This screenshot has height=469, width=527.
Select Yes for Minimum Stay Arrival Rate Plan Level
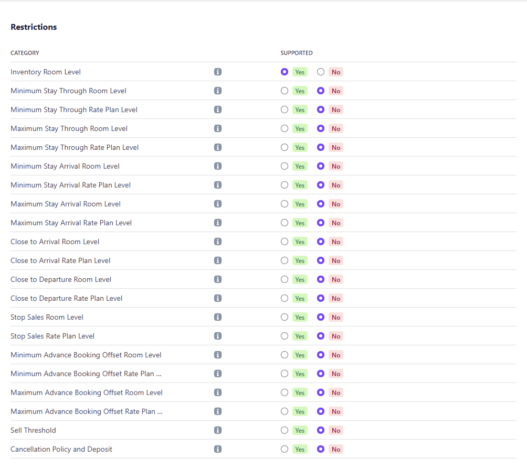[x=284, y=185]
